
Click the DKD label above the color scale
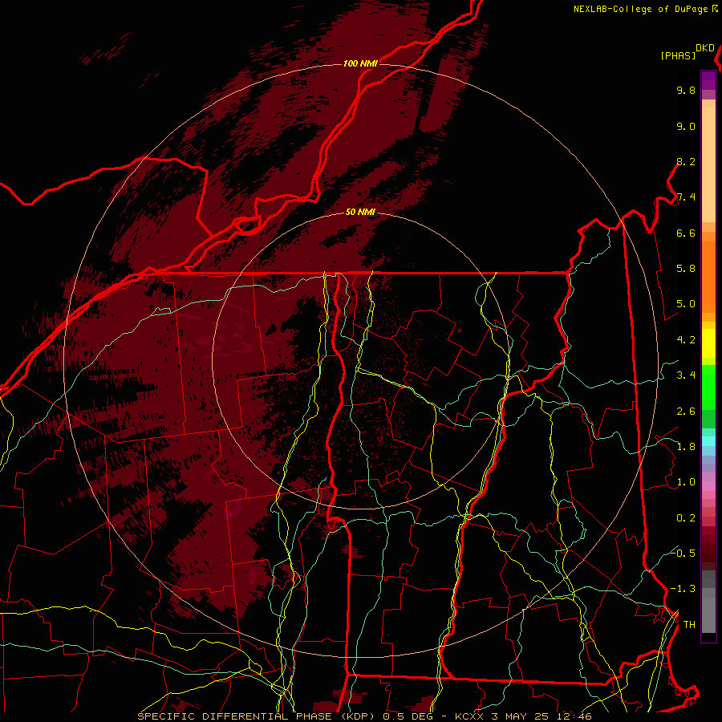pyautogui.click(x=705, y=48)
